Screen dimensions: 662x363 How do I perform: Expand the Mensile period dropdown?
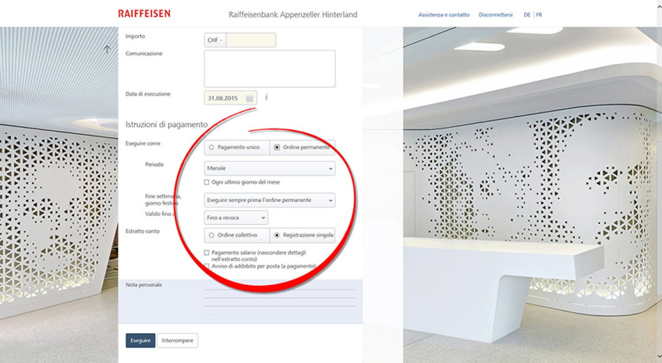pos(269,169)
